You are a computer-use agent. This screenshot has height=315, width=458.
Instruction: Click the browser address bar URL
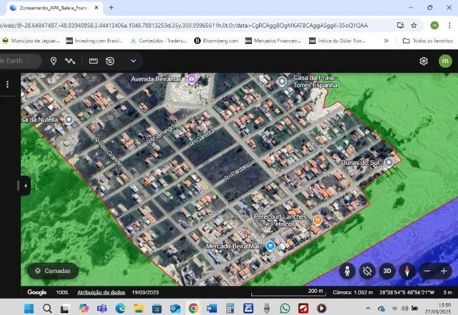click(x=184, y=26)
